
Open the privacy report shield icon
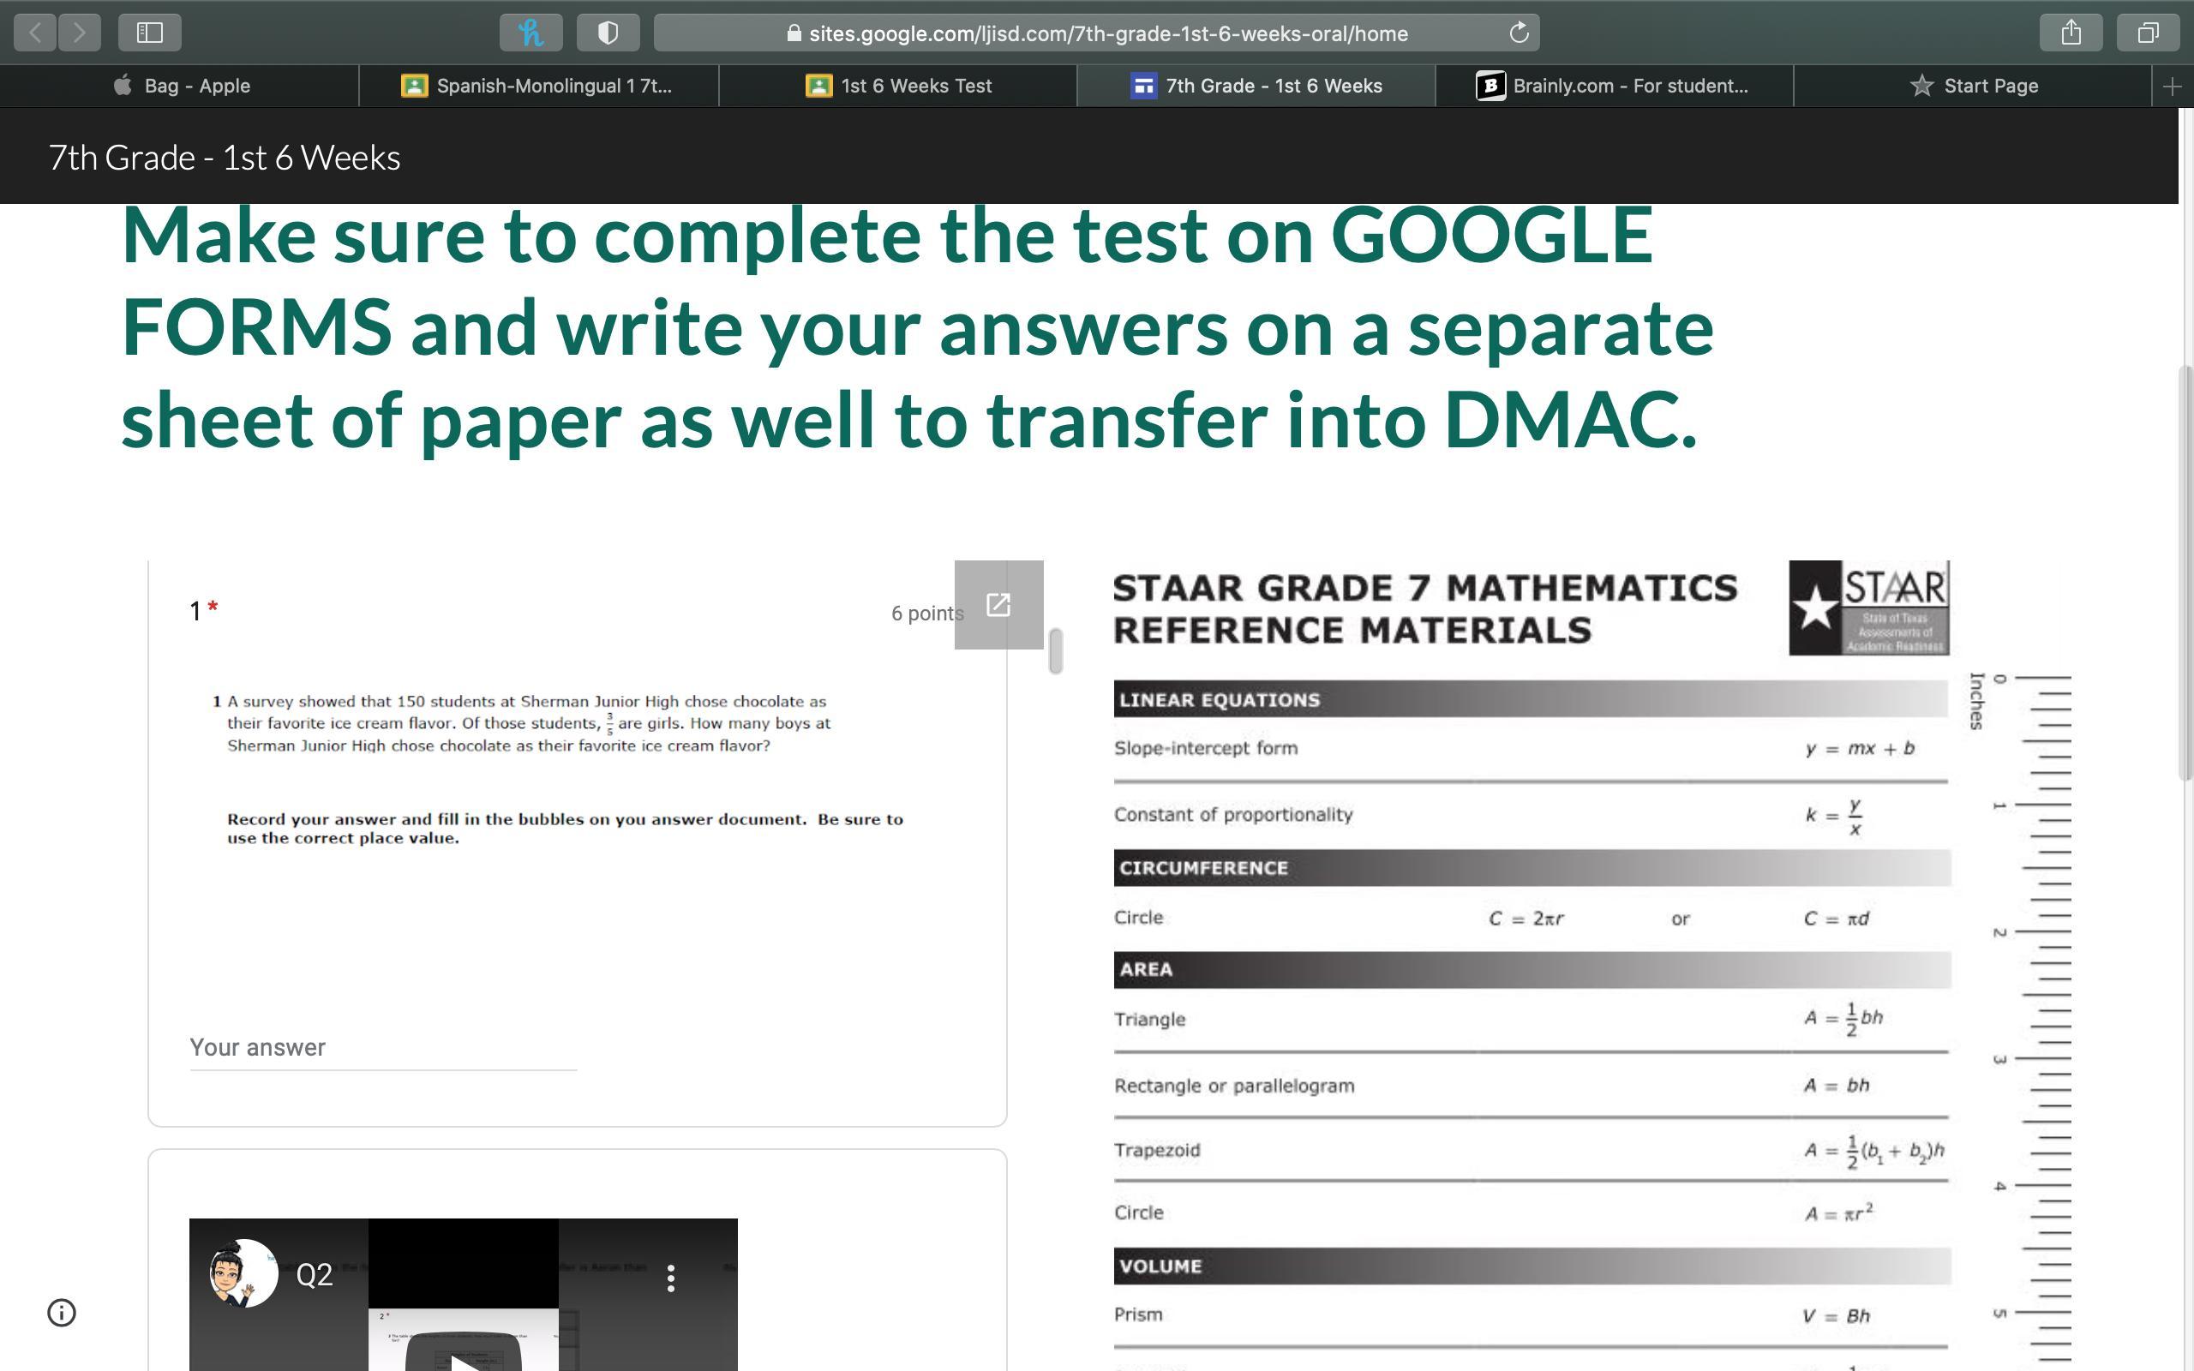[608, 33]
